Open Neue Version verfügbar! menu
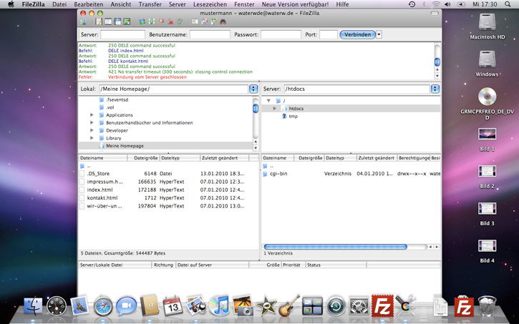The width and height of the screenshot is (519, 324). click(295, 4)
